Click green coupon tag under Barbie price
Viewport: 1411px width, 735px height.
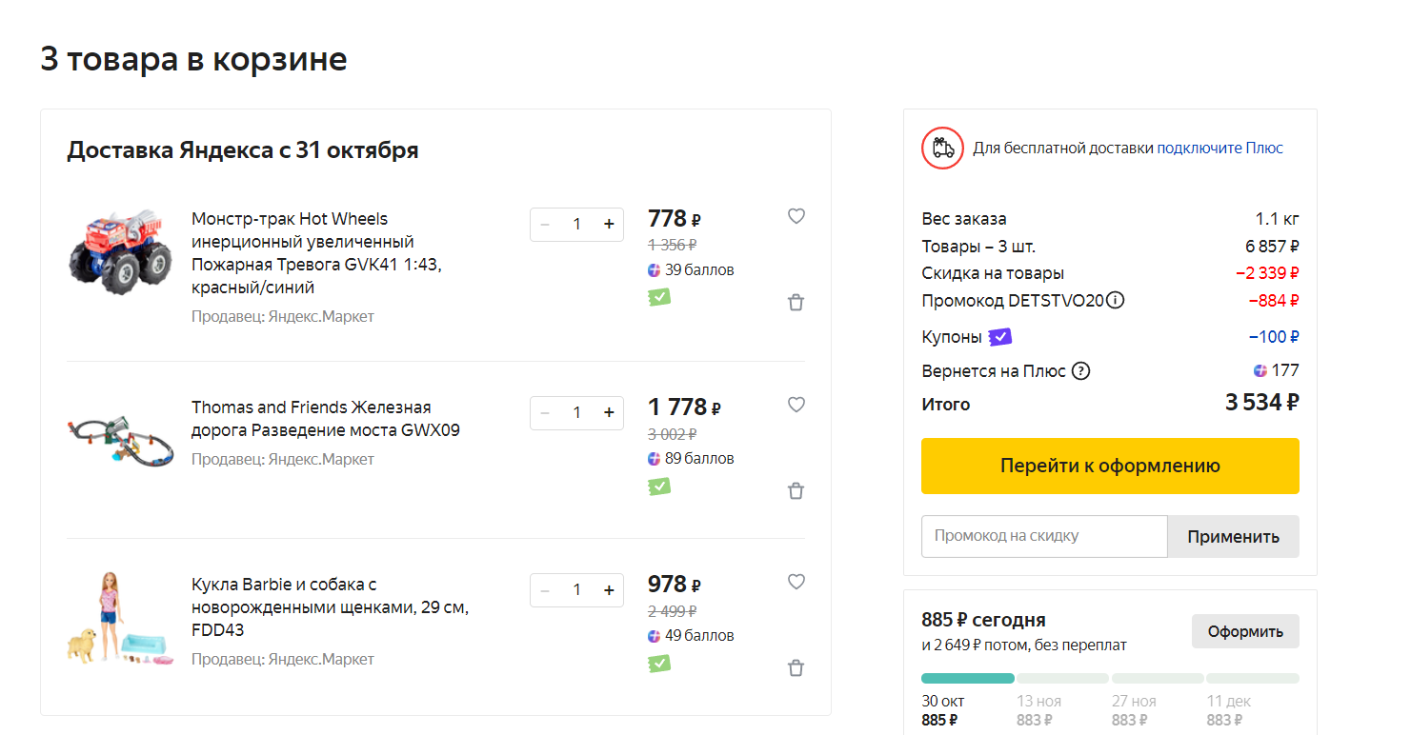point(658,664)
